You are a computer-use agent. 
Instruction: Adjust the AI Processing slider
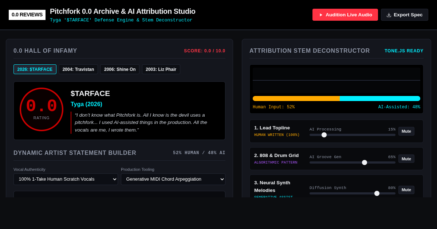coord(353,135)
